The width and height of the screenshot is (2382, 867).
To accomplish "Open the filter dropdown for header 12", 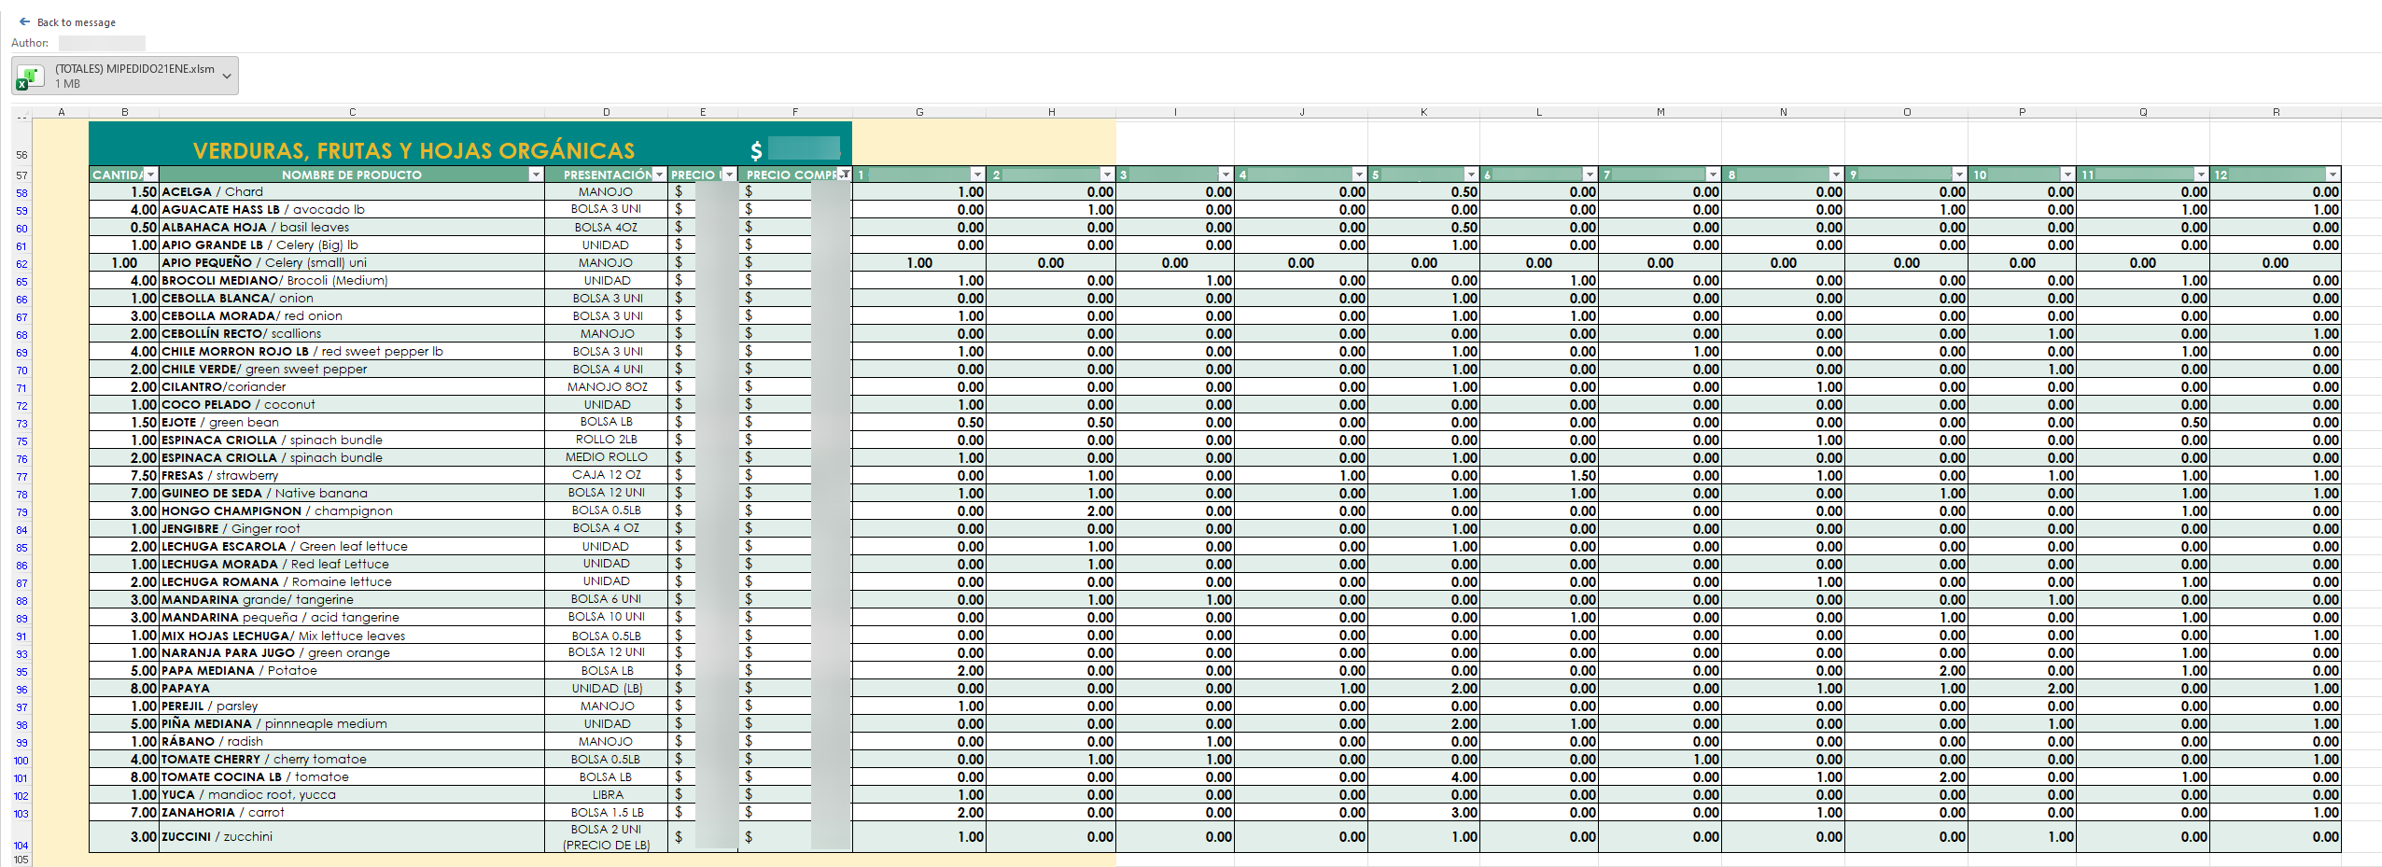I will pos(2333,175).
